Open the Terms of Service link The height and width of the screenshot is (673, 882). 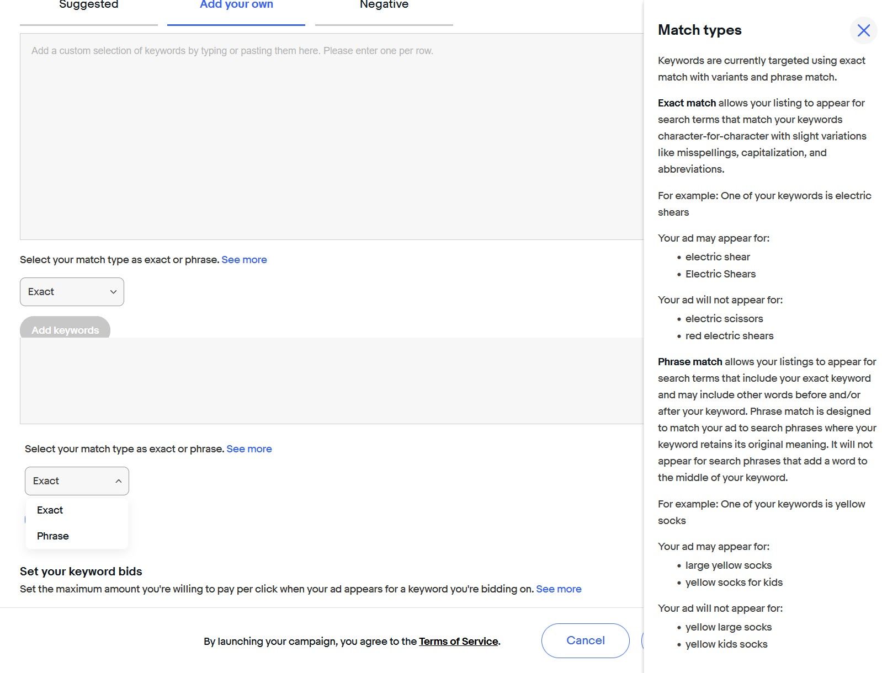tap(458, 642)
